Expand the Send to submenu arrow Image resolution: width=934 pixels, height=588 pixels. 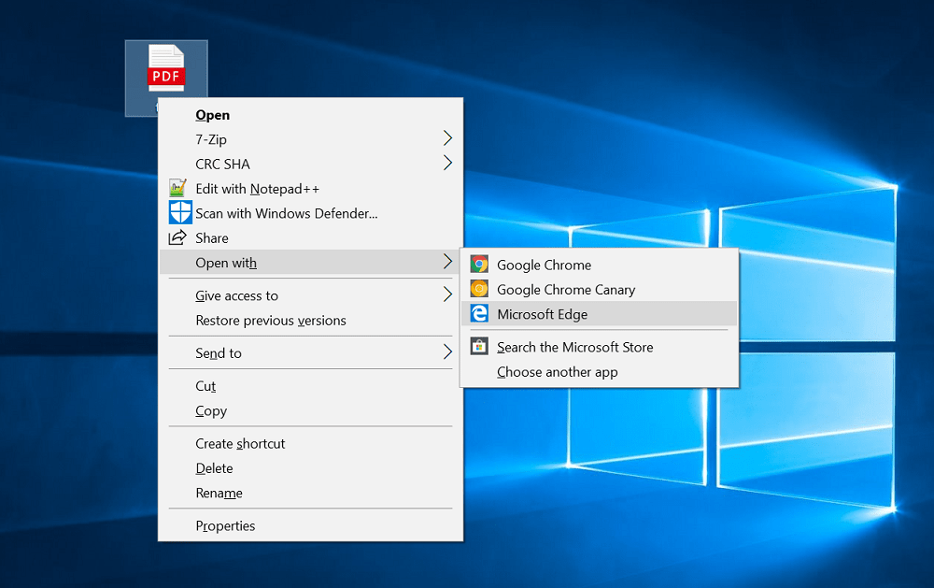447,351
